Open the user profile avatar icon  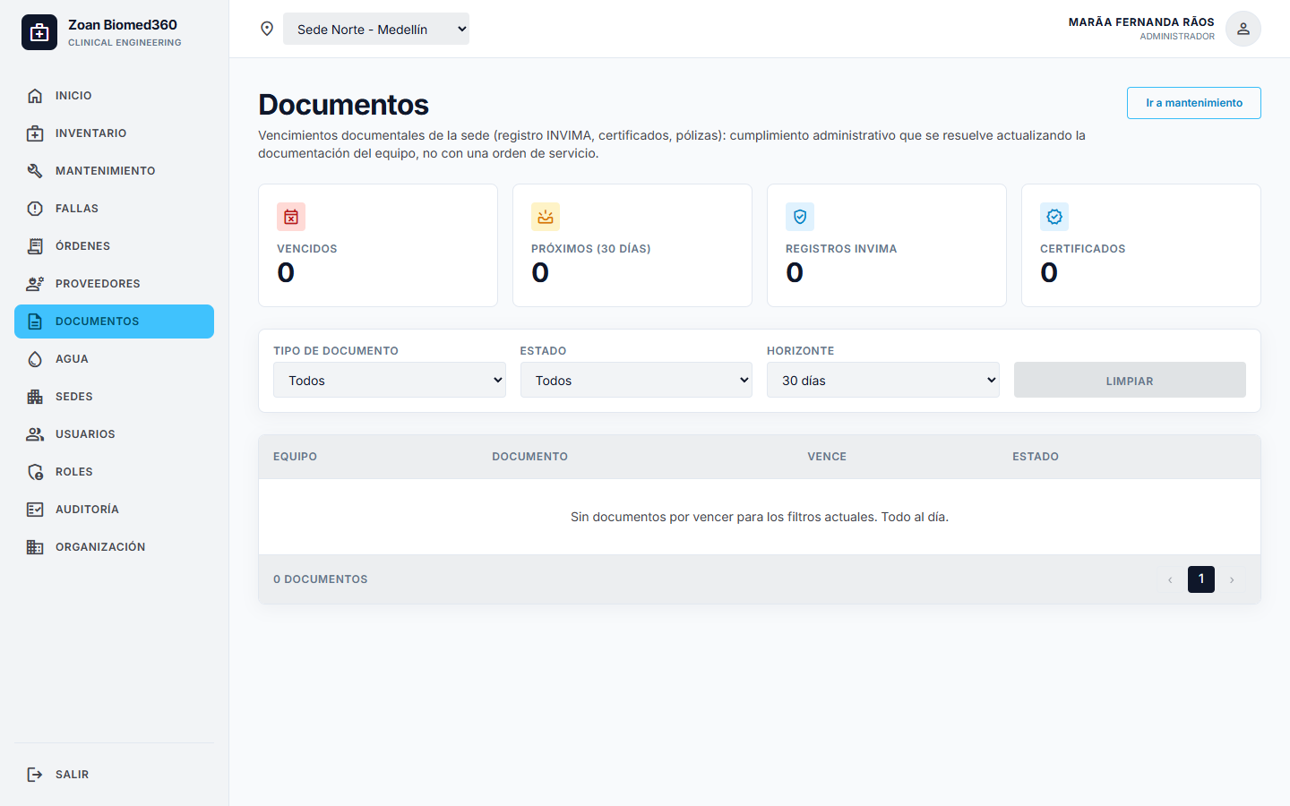tap(1243, 29)
